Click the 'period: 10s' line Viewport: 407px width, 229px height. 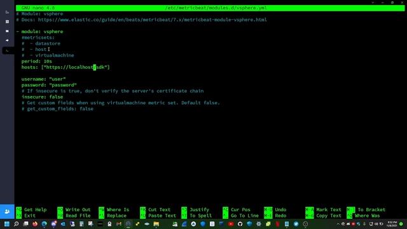(37, 61)
